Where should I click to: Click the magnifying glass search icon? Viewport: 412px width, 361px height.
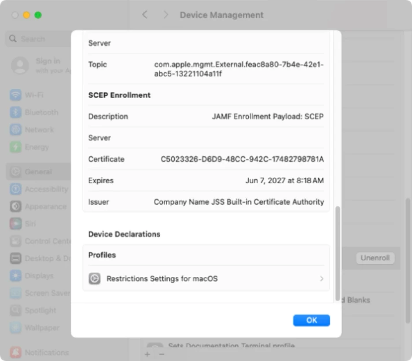(x=13, y=39)
